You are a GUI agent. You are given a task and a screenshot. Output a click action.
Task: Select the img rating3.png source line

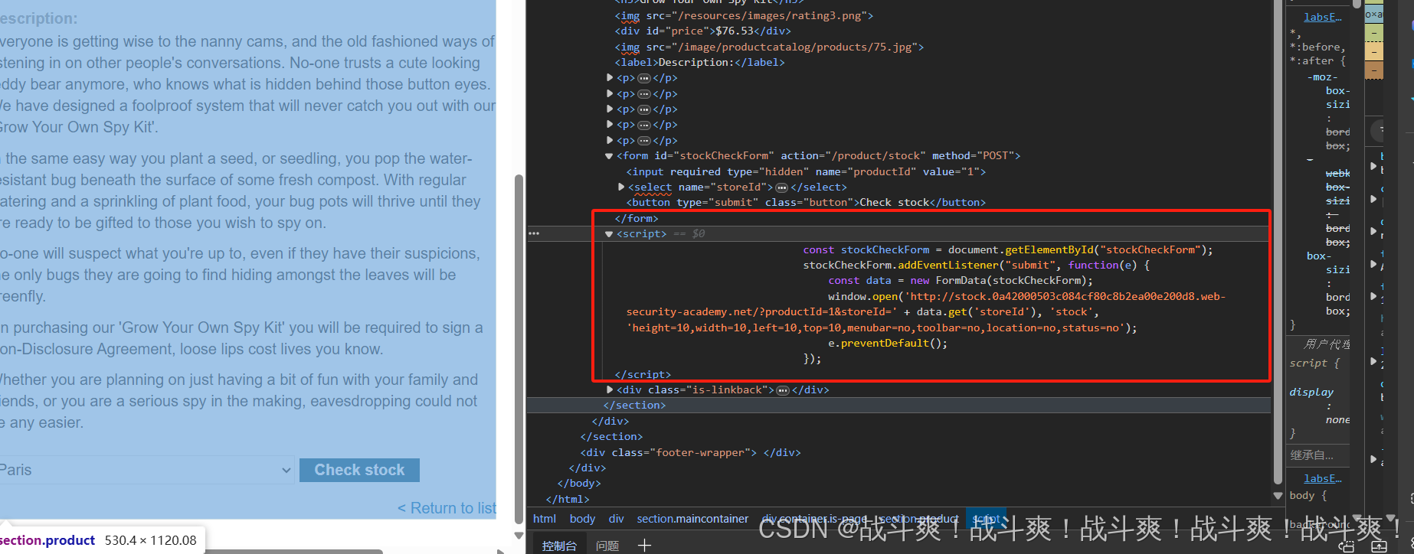744,15
